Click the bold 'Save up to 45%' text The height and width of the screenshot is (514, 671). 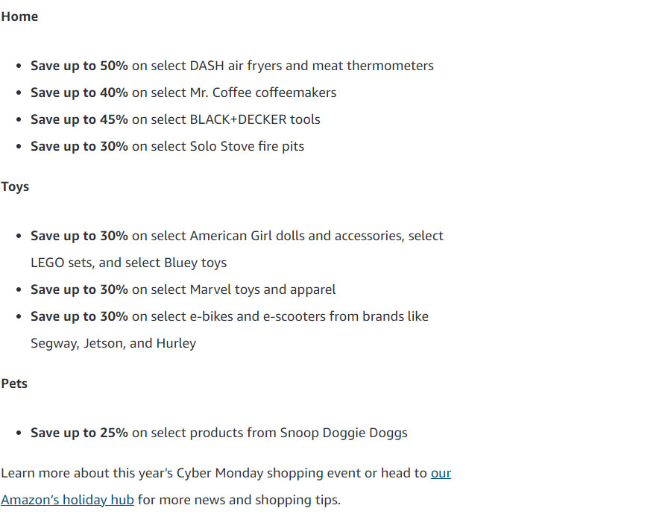click(x=79, y=119)
